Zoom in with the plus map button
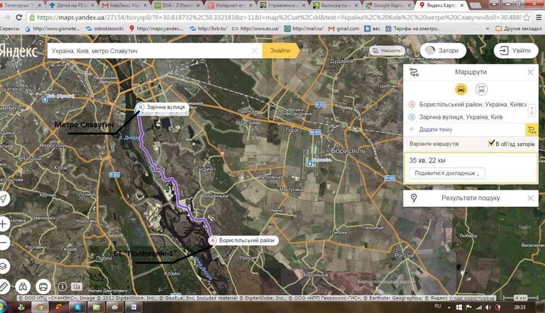545x313 pixels. pos(3,224)
